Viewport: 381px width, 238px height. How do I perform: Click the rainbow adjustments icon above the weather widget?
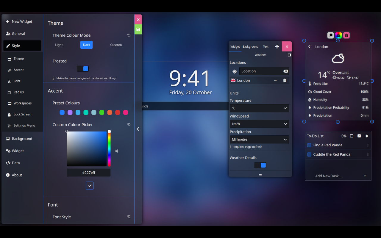(338, 35)
